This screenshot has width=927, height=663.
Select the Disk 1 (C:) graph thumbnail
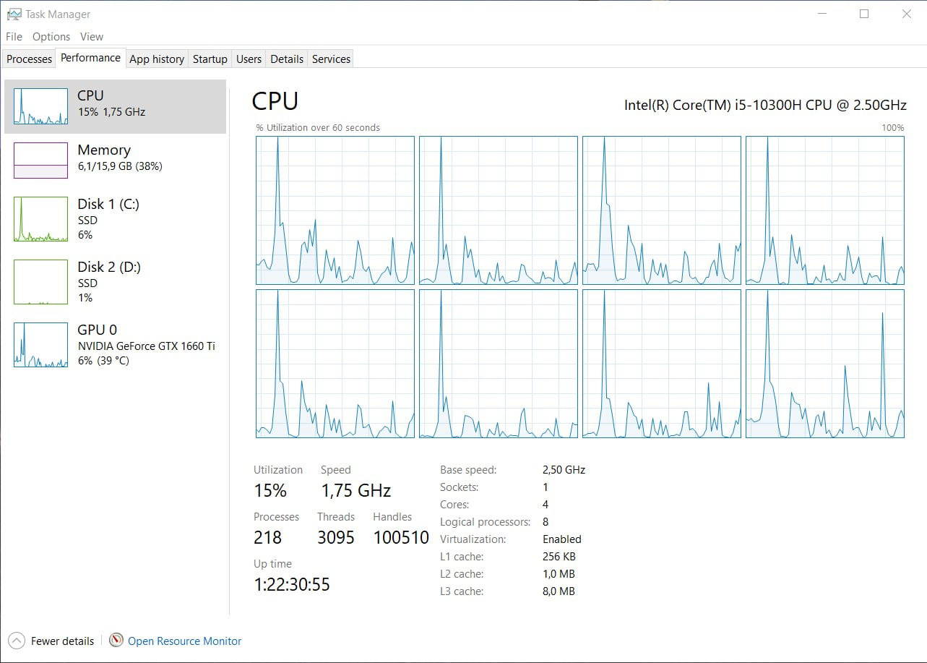pos(40,219)
